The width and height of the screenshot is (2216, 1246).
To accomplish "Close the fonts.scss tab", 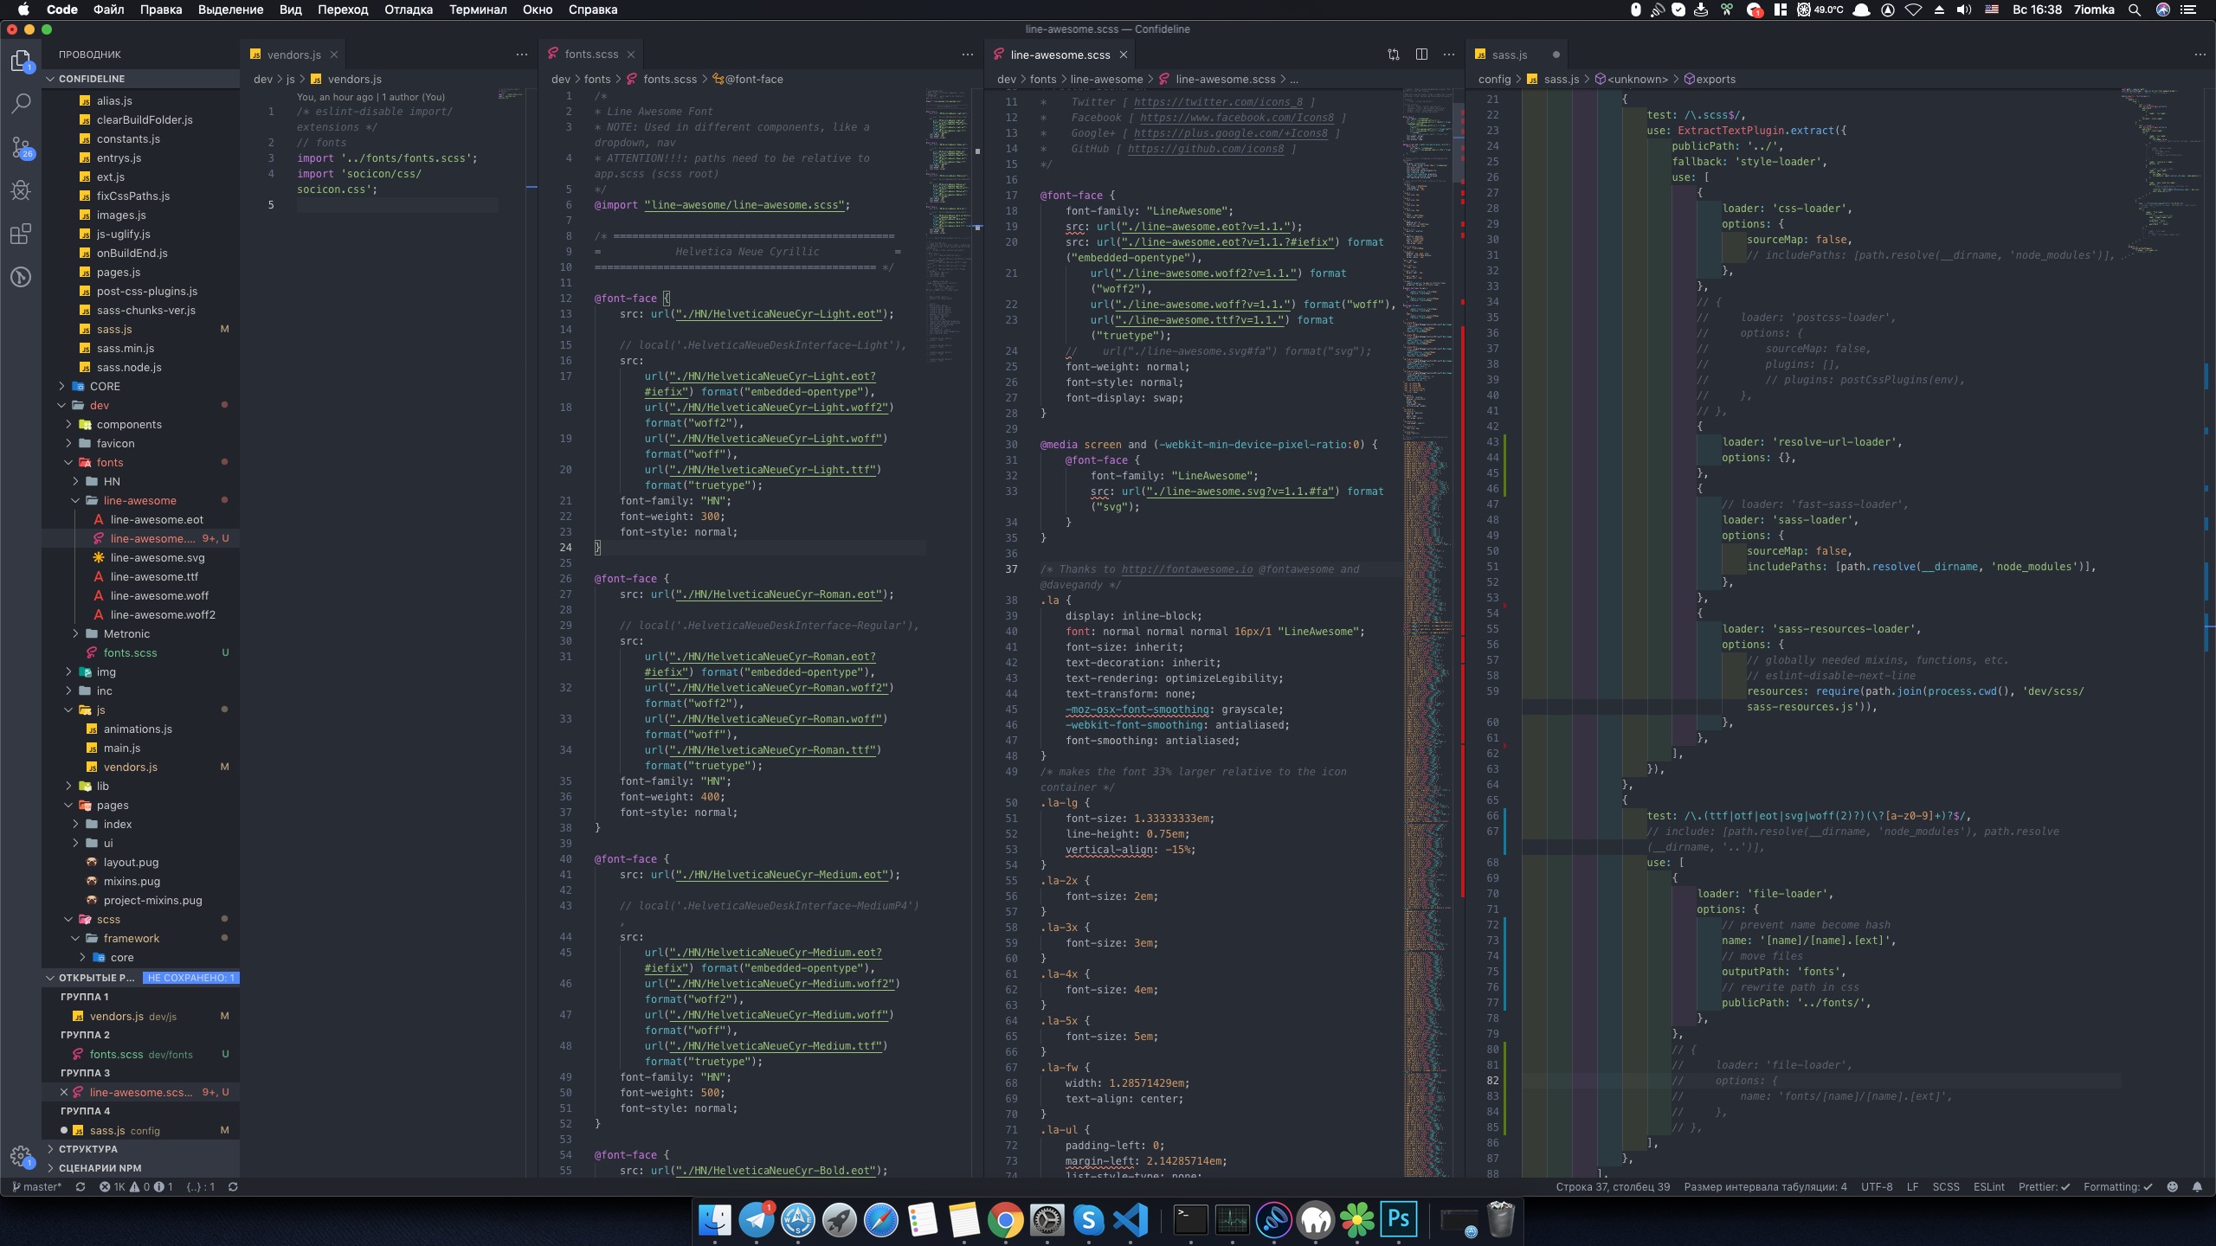I will [631, 55].
